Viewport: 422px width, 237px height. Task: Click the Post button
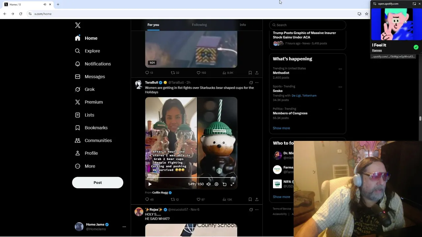[98, 183]
